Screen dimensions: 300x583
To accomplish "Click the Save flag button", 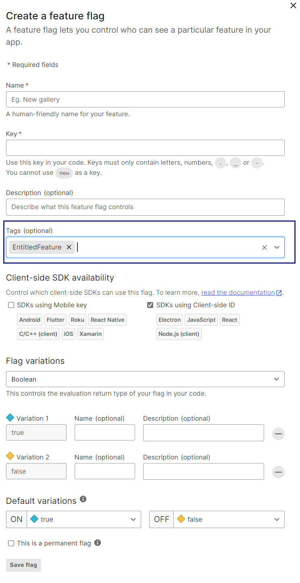I will tap(23, 565).
